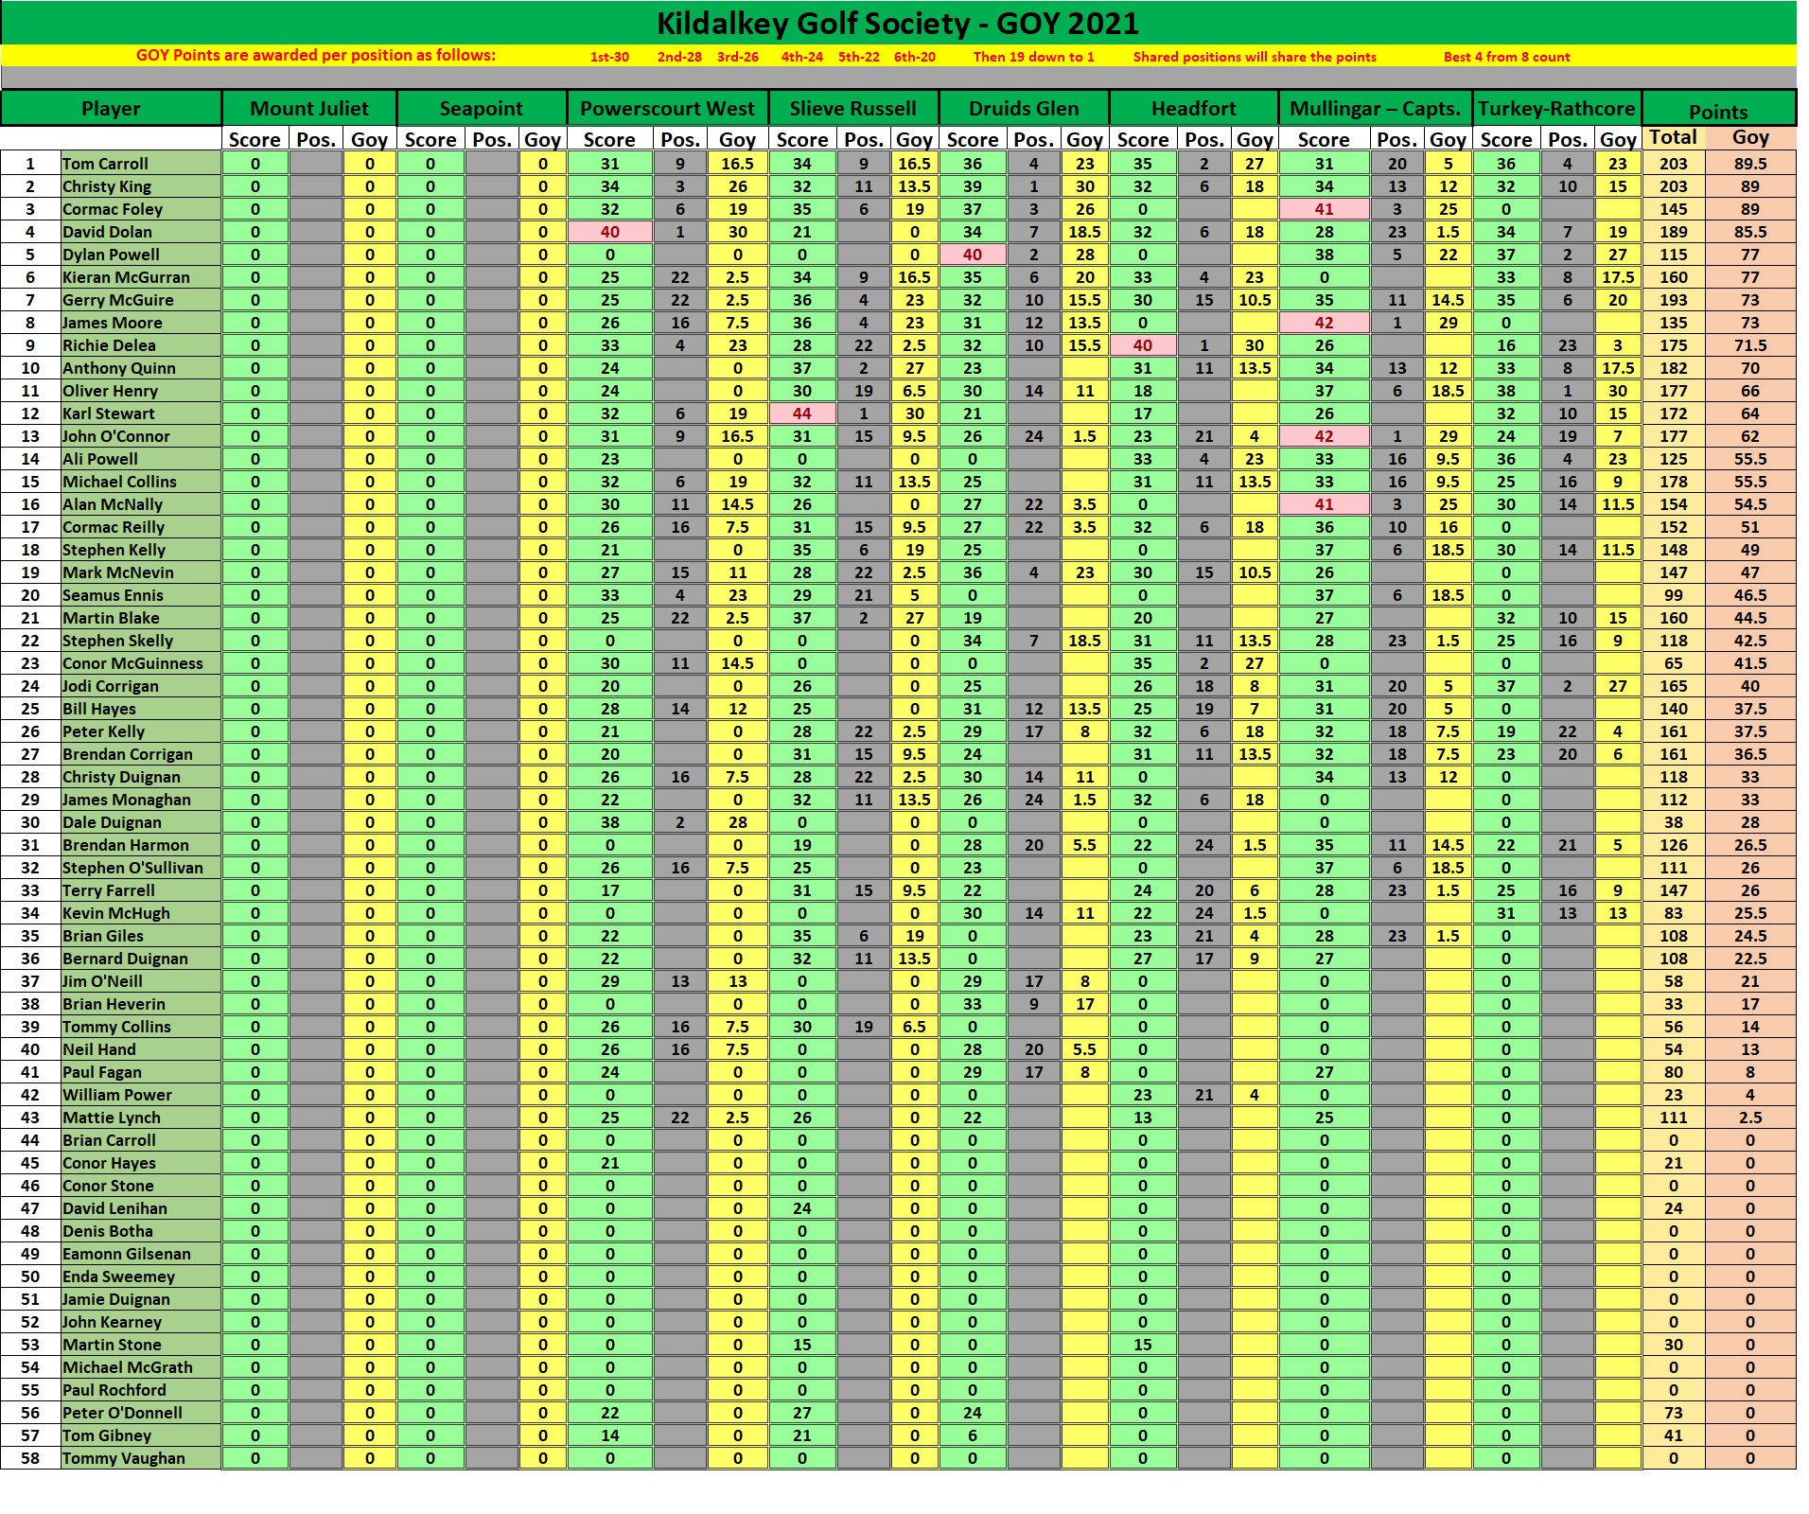Screen dimensions: 1809x1514
Task: Select the Druids Glen header cell
Action: pos(1024,109)
